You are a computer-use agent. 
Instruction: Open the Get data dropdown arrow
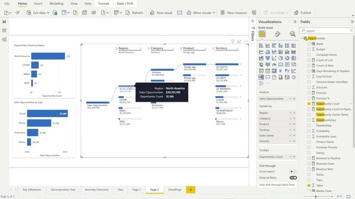coord(48,13)
